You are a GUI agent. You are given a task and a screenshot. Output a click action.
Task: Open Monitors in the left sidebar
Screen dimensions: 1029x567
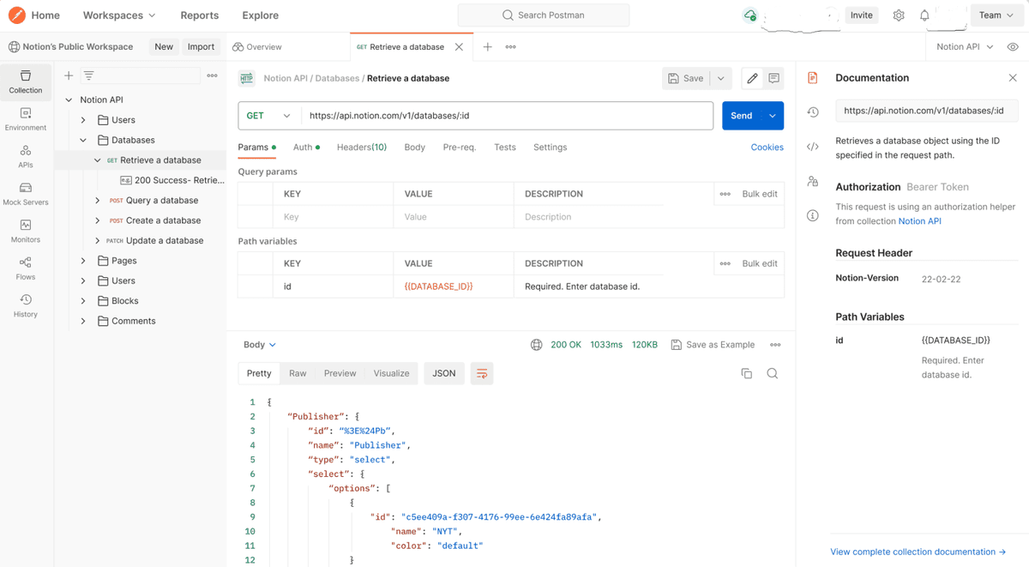click(26, 231)
